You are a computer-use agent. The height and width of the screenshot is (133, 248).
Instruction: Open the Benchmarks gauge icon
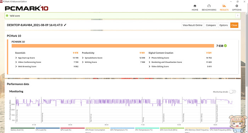pyautogui.click(x=209, y=6)
